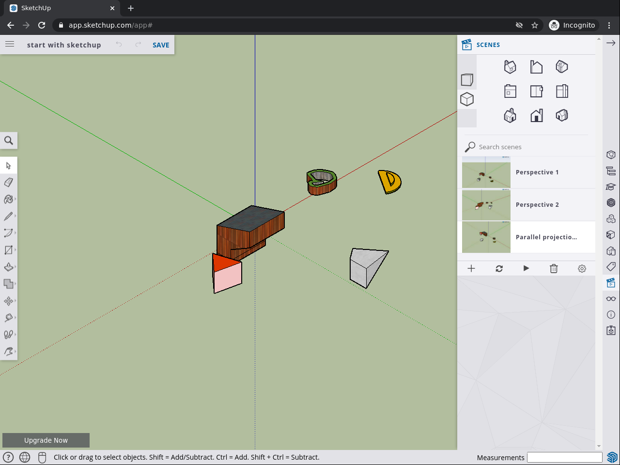The image size is (620, 465).
Task: Select the Eraser tool
Action: 8,183
